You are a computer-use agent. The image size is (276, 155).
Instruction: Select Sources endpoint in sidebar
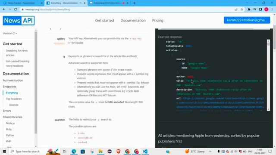click(14, 105)
